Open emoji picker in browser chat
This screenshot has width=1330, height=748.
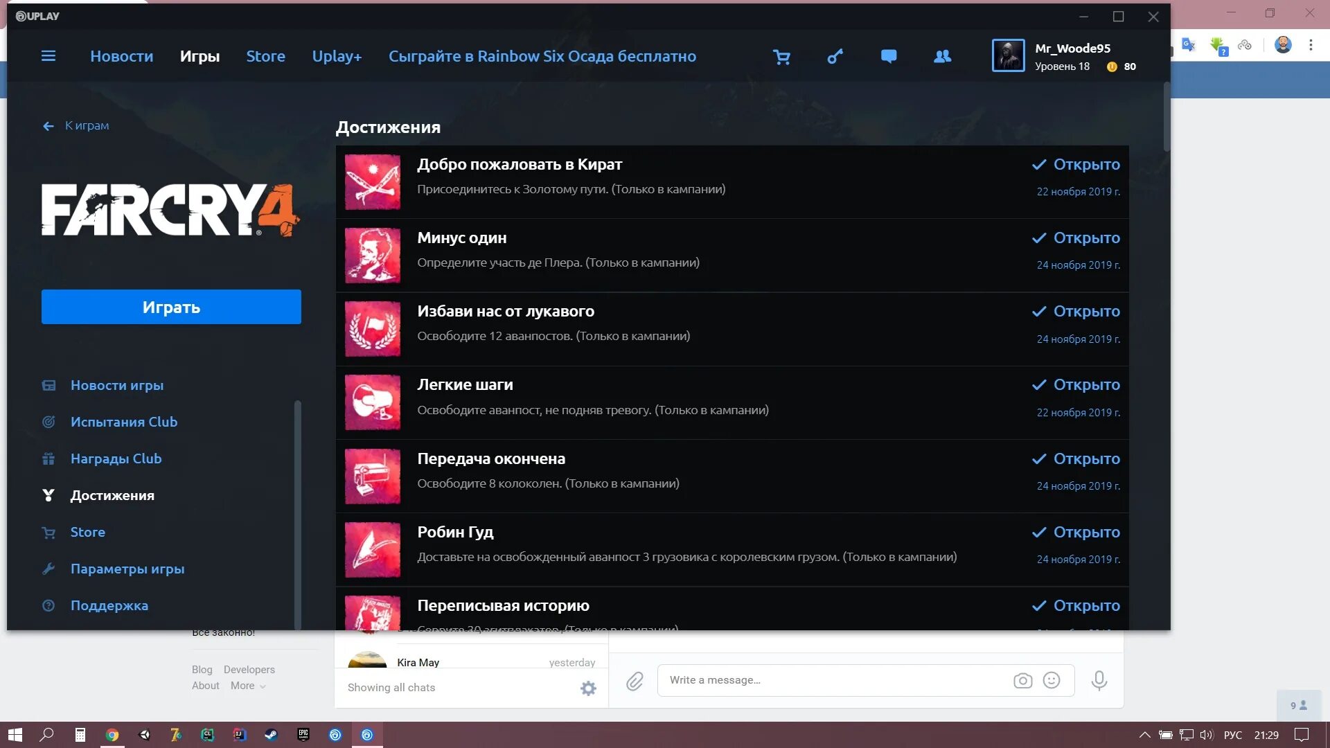[1052, 680]
